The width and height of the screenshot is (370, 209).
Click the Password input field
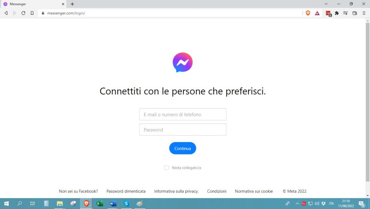point(182,129)
